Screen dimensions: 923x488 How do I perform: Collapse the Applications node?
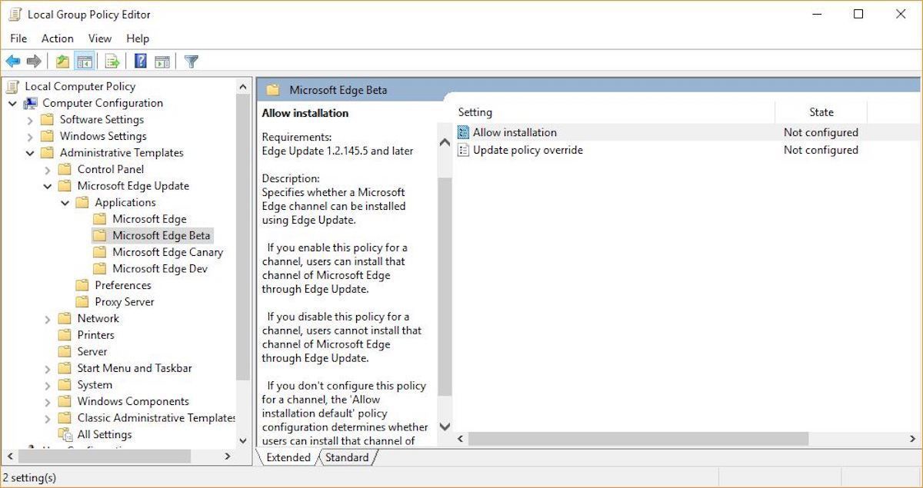click(x=65, y=203)
